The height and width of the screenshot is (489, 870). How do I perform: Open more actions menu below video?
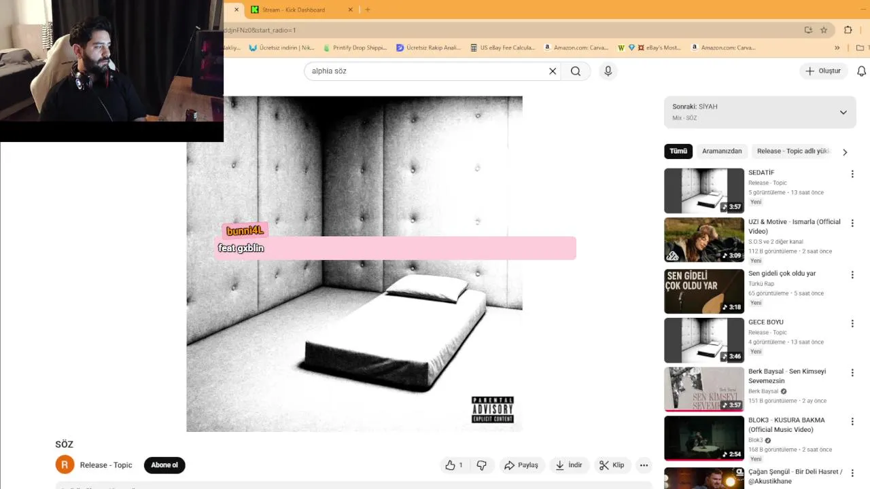[644, 465]
